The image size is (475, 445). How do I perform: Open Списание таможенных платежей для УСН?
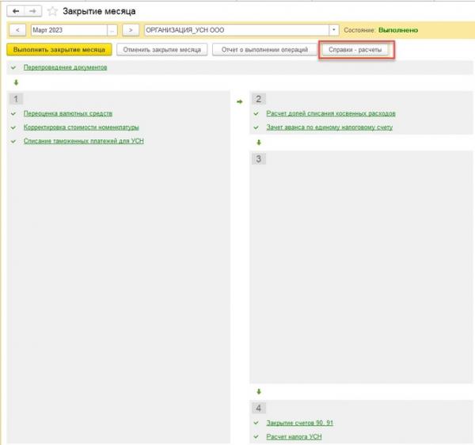[84, 141]
